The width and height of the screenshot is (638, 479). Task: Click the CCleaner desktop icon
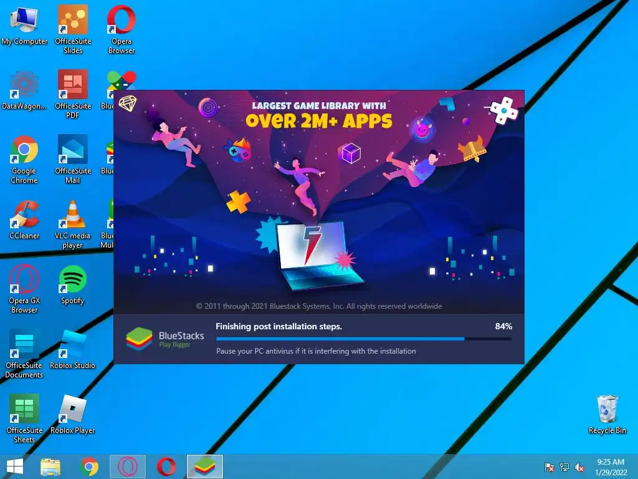(x=24, y=220)
